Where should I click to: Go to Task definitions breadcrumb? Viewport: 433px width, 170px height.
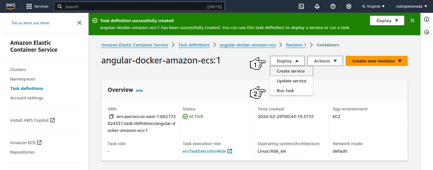194,45
